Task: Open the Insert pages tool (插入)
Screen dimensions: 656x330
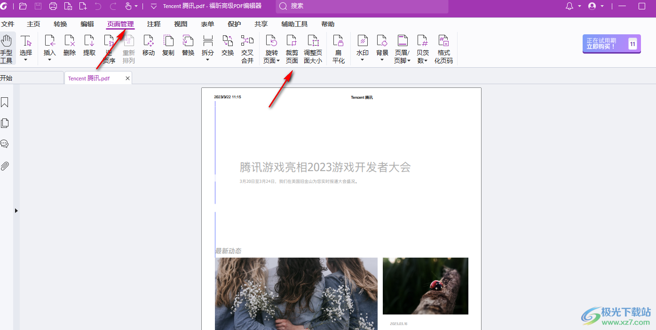Action: (x=49, y=48)
